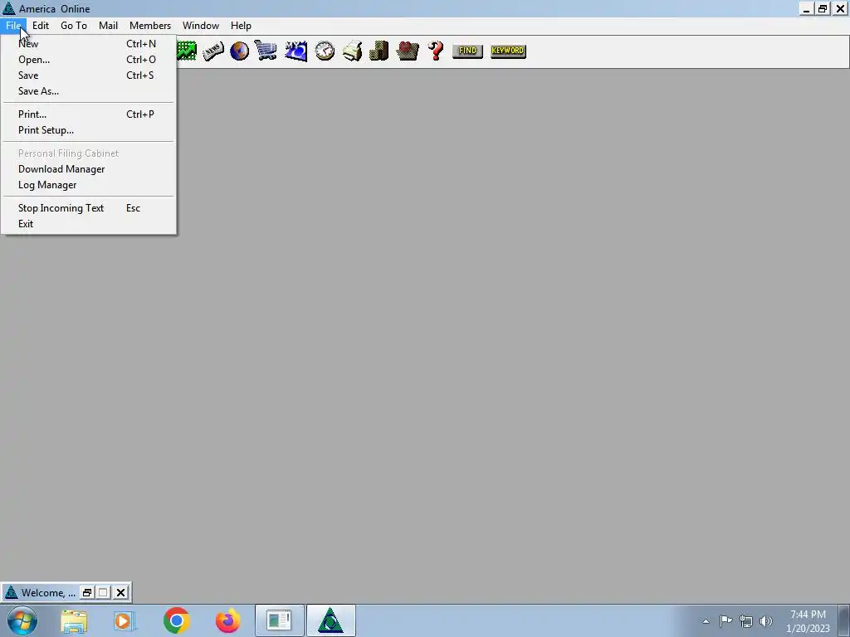
Task: Choose Open... from File menu
Action: click(x=88, y=60)
